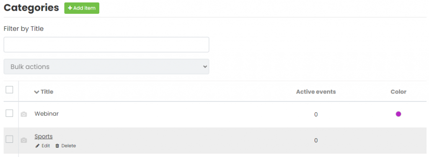Select the Webinar active events count

point(316,114)
